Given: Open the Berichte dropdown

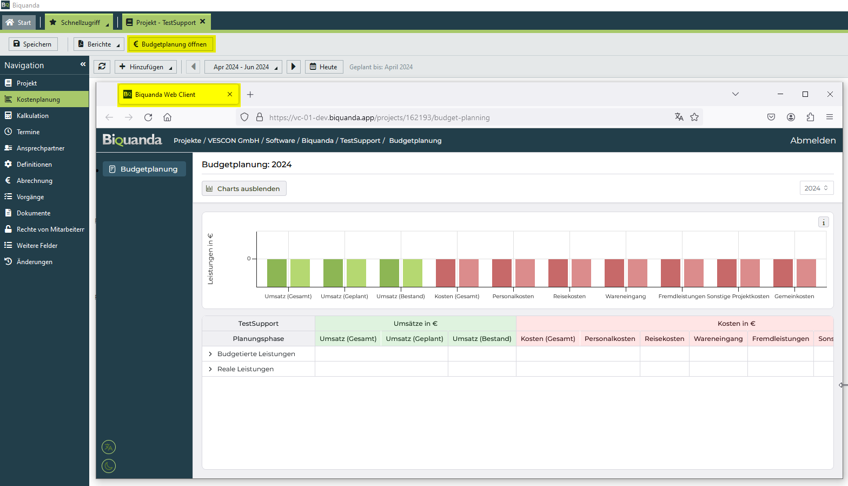Looking at the screenshot, I should pyautogui.click(x=99, y=44).
